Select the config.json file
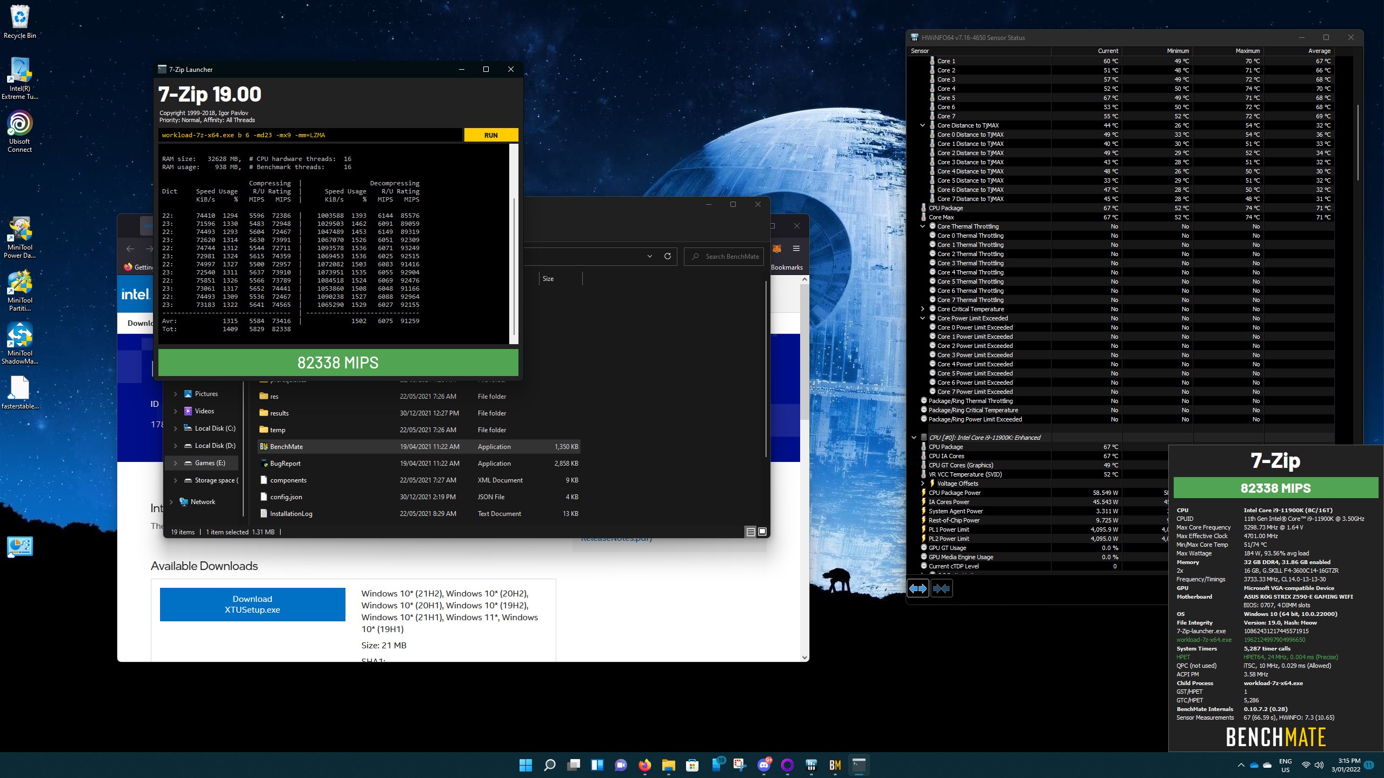Screen dimensions: 1384x778 tap(418, 497)
